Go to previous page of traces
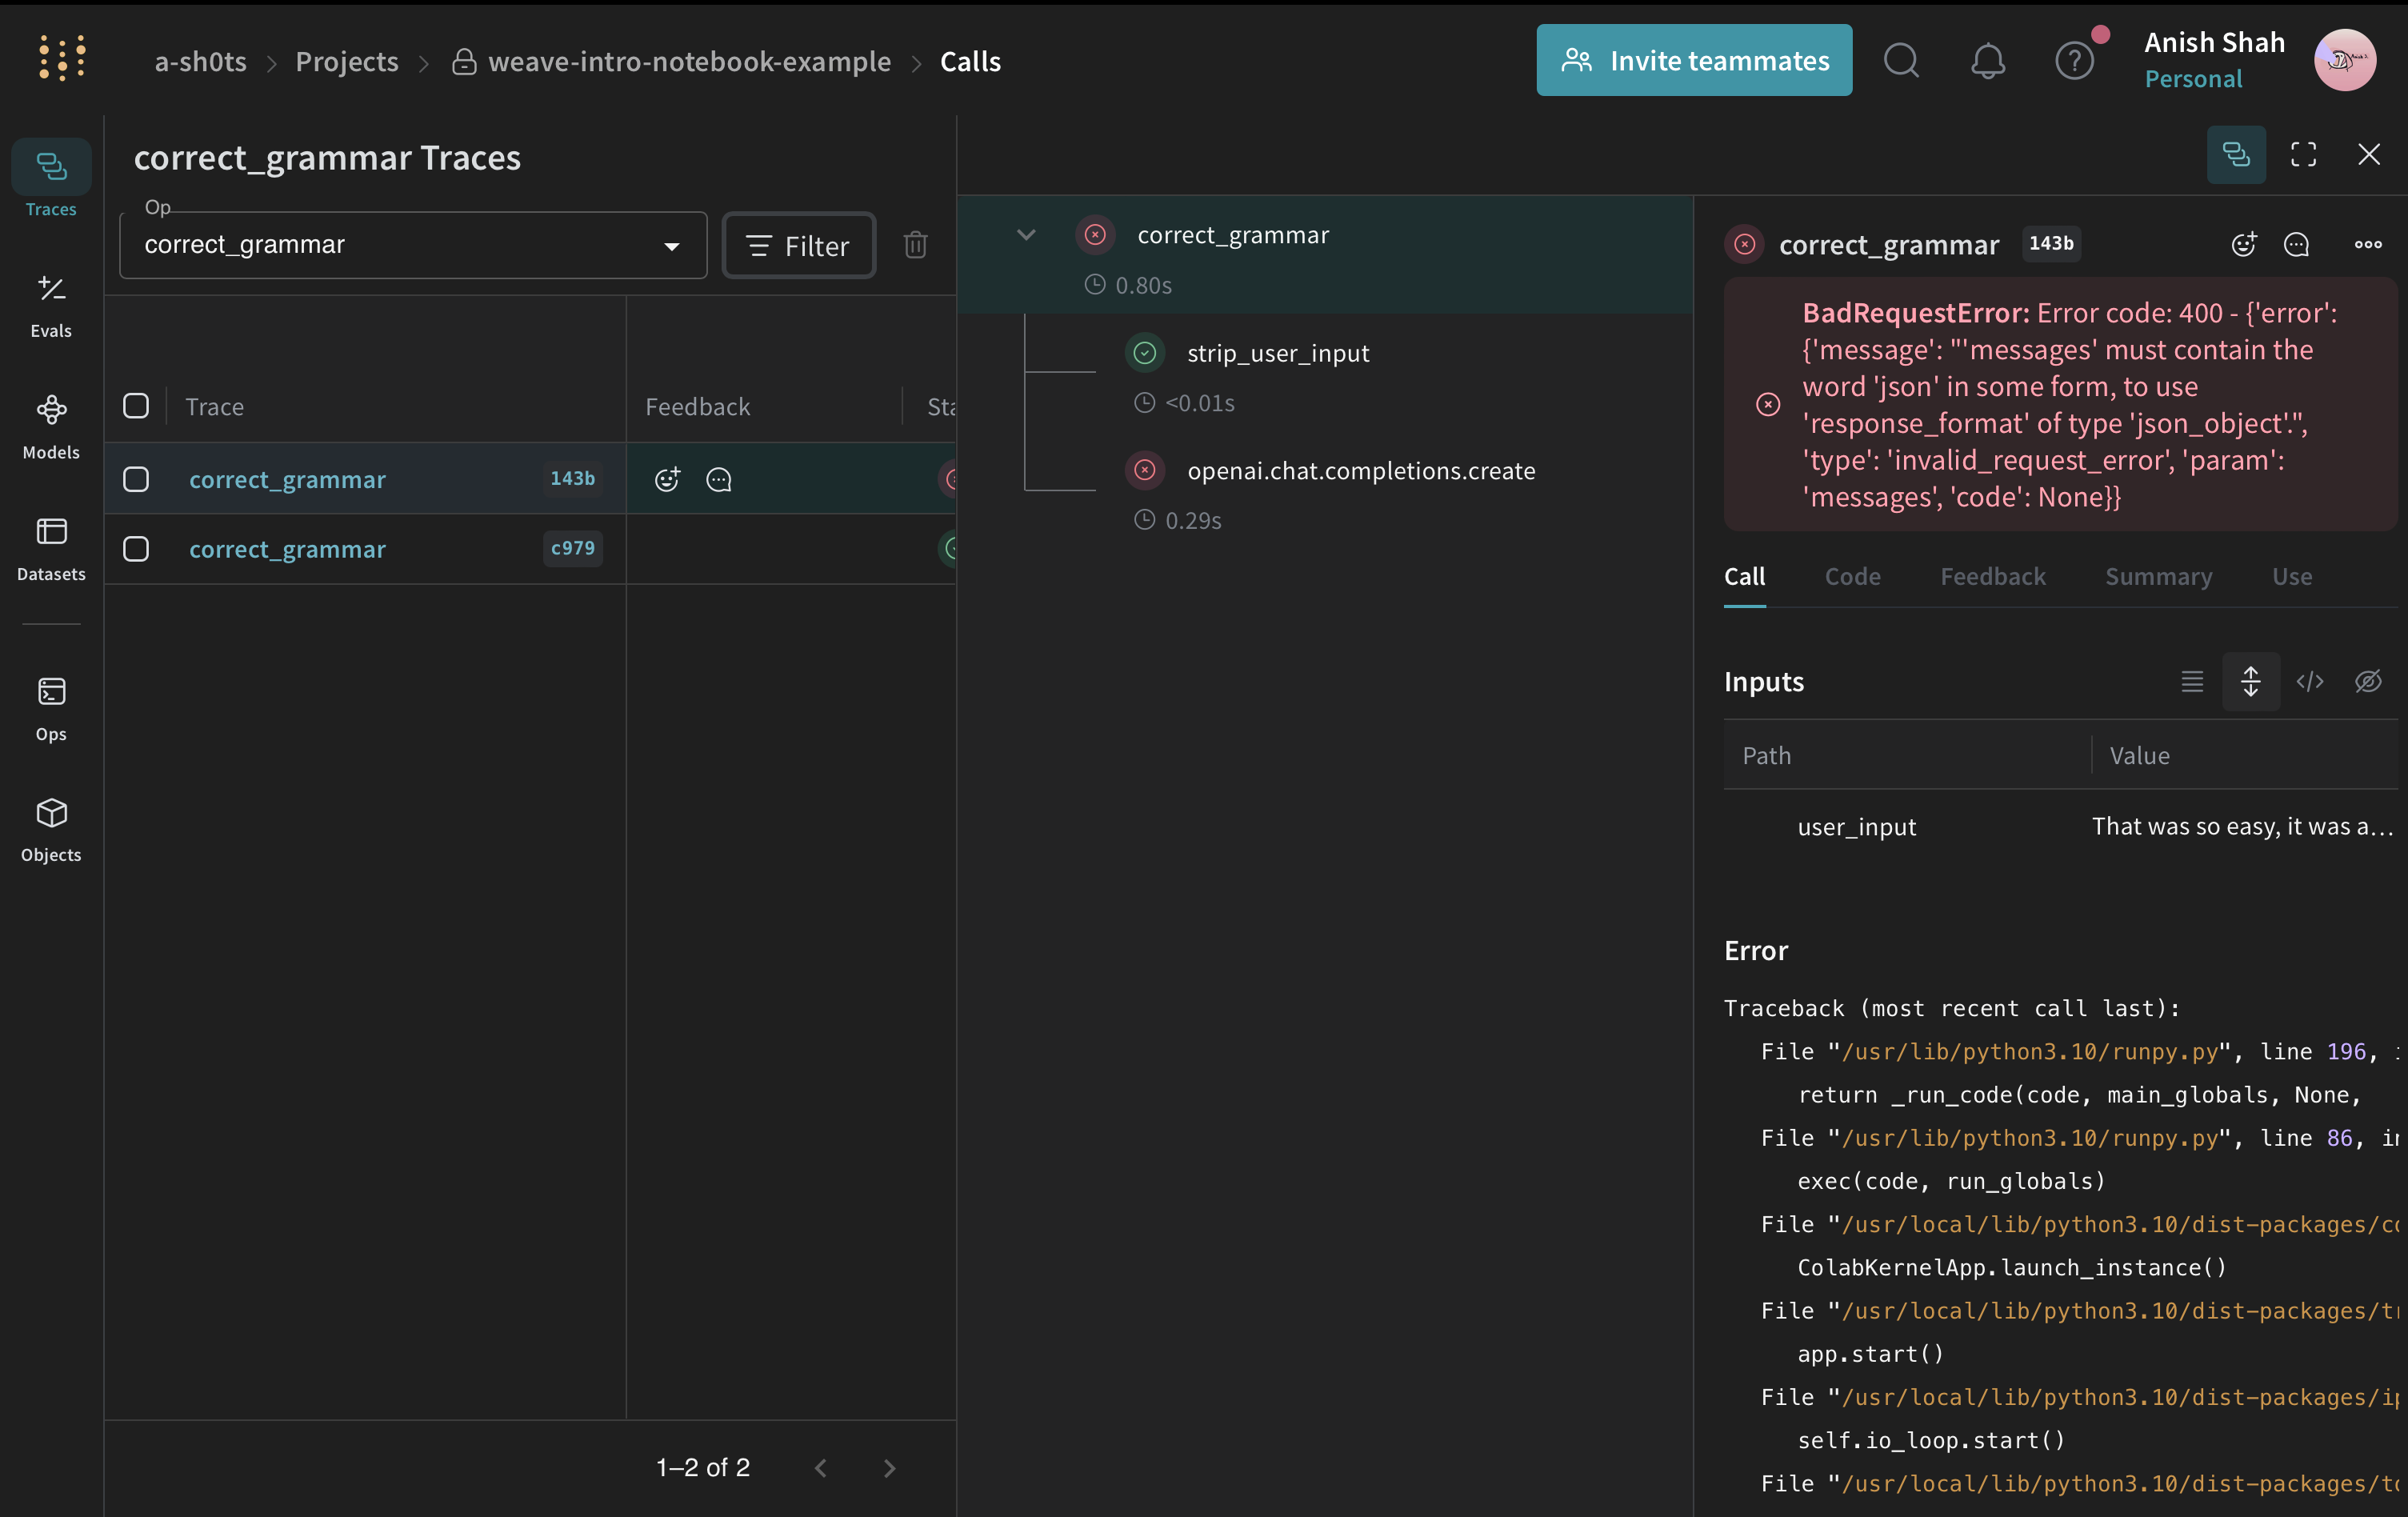Viewport: 2408px width, 1517px height. 821,1467
